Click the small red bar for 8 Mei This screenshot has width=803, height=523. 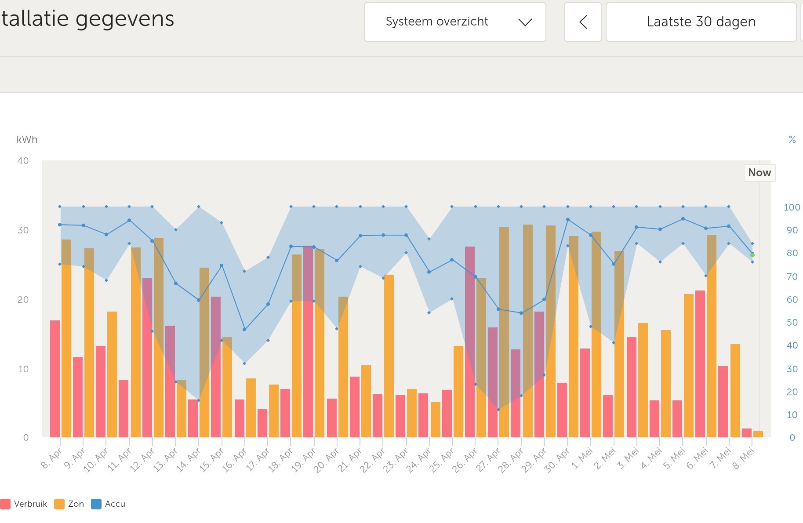click(746, 433)
